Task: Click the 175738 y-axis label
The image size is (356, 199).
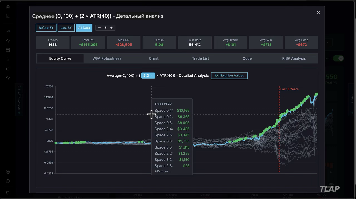Action: coord(49,86)
